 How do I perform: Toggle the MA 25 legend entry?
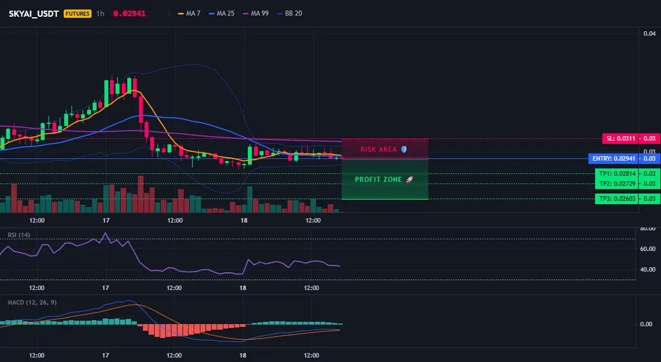coord(222,13)
